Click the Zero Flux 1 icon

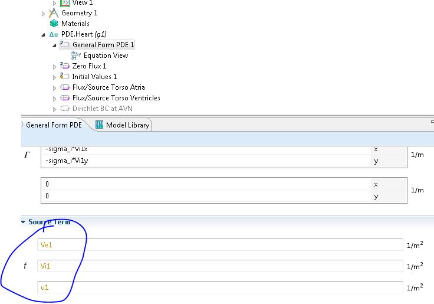point(65,66)
